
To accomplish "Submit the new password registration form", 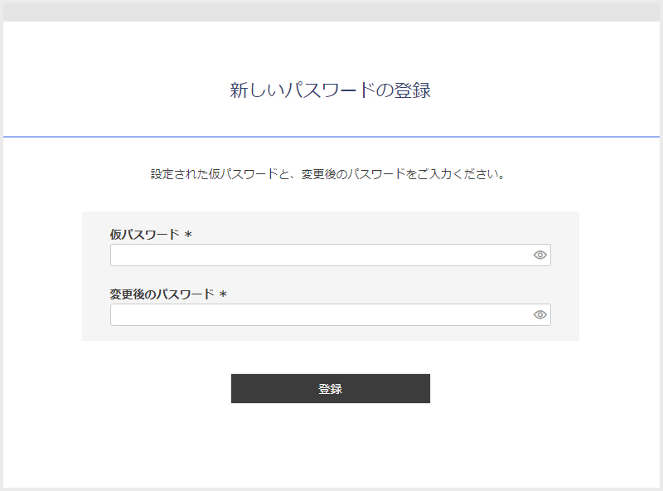I will coord(331,388).
